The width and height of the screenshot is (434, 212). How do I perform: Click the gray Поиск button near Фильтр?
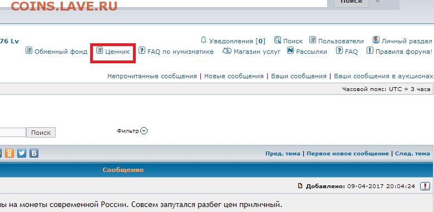(41, 133)
